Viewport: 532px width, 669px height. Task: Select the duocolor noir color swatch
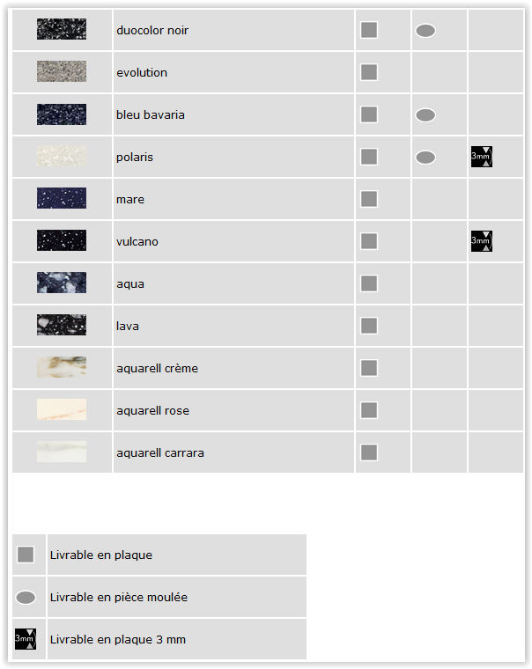point(62,29)
